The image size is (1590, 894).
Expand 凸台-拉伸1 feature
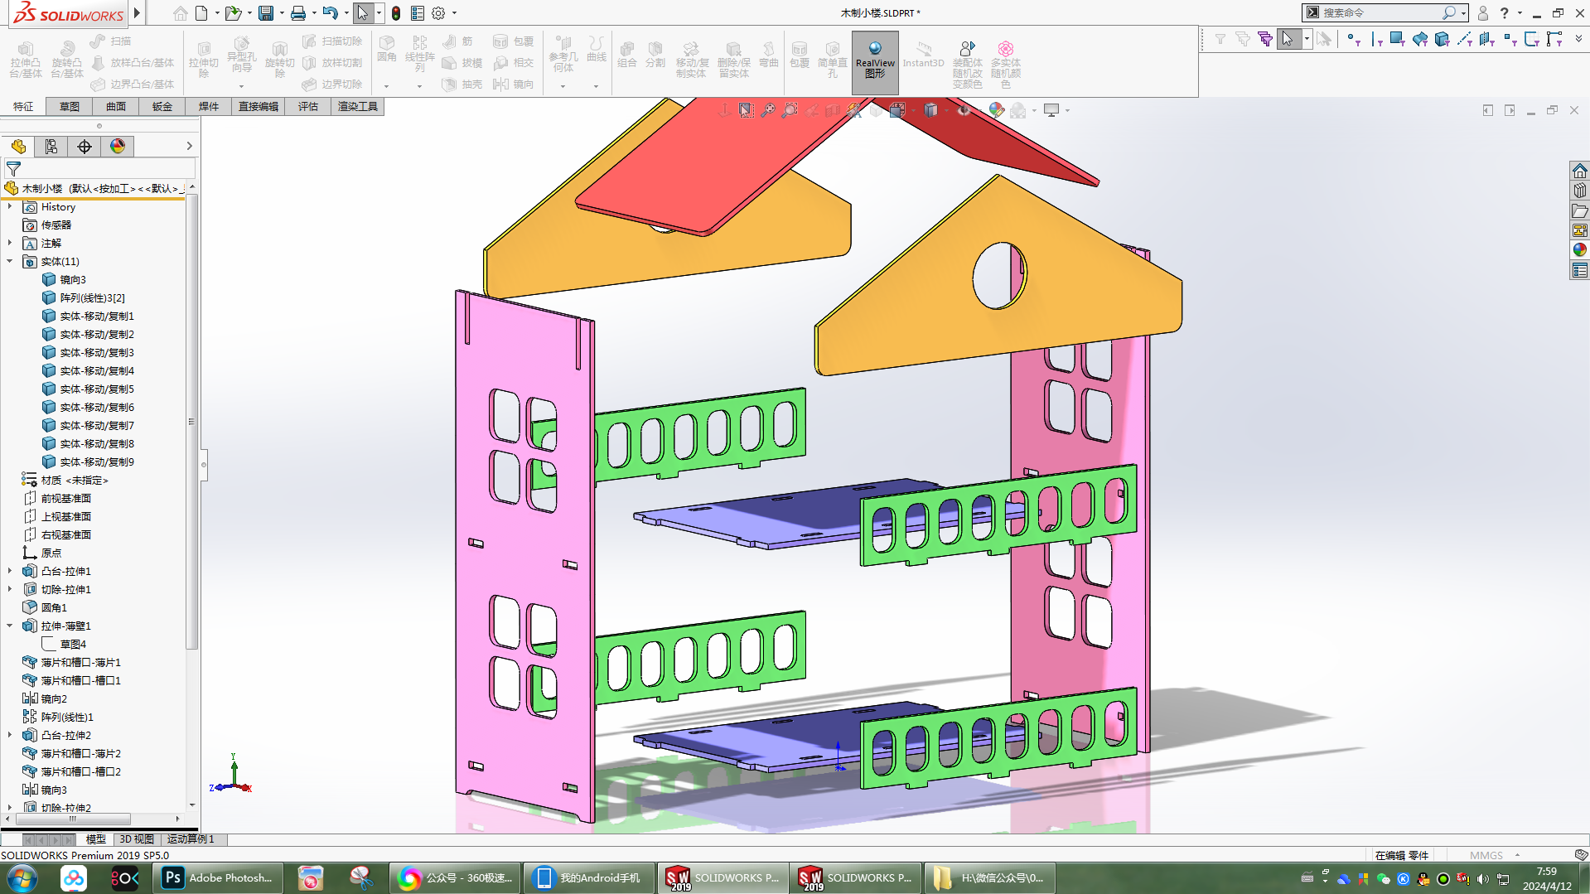(x=10, y=571)
